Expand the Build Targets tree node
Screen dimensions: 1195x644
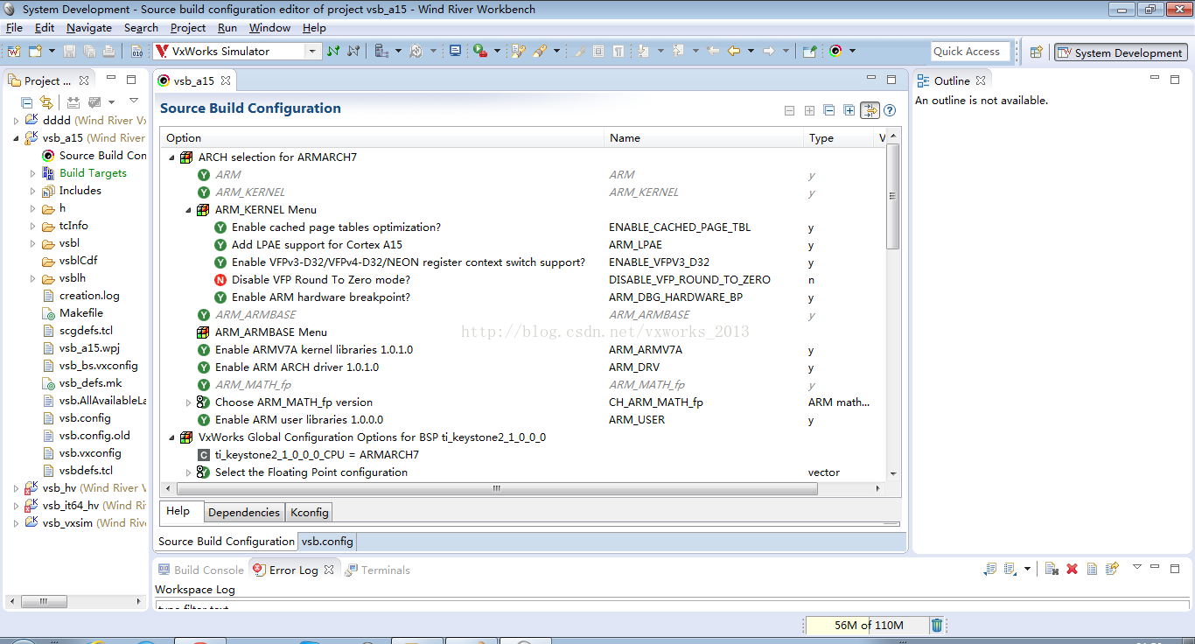tap(32, 173)
